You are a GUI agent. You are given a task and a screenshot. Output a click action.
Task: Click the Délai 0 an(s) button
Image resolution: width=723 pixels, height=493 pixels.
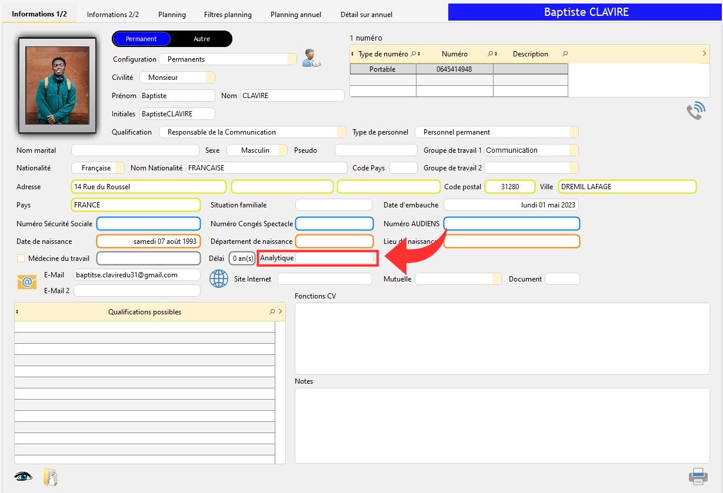(x=242, y=258)
